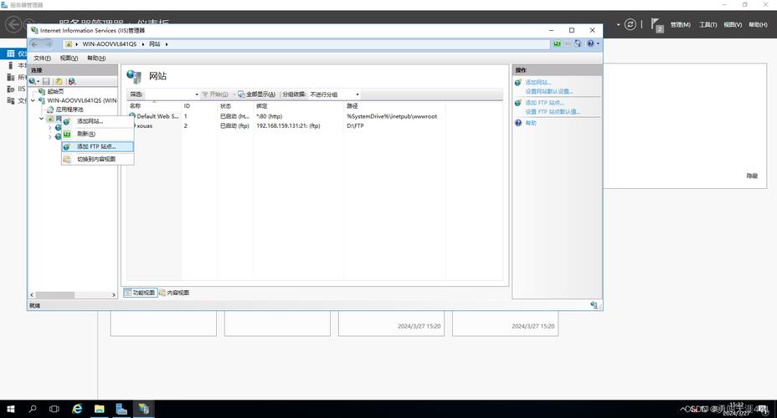The image size is (777, 418).
Task: Click the back navigation arrow in IIS Manager
Action: (x=35, y=43)
